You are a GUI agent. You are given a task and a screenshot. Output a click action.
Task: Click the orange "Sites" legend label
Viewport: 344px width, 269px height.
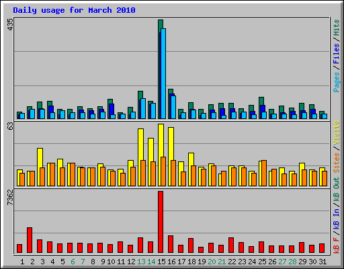[337, 163]
